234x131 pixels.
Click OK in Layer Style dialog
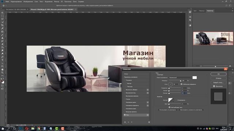pos(218,74)
